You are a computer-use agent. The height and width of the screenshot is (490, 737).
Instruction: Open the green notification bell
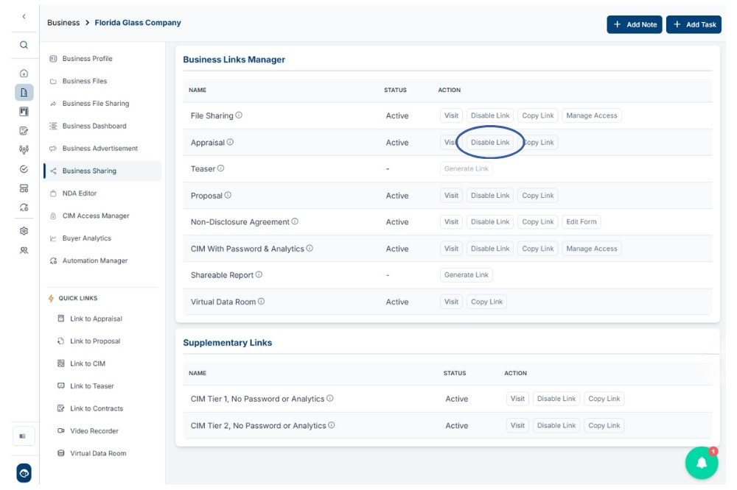702,463
